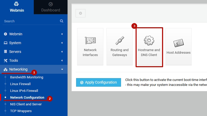Open Linux IPv6 Firewall module
207x116 pixels.
click(24, 91)
